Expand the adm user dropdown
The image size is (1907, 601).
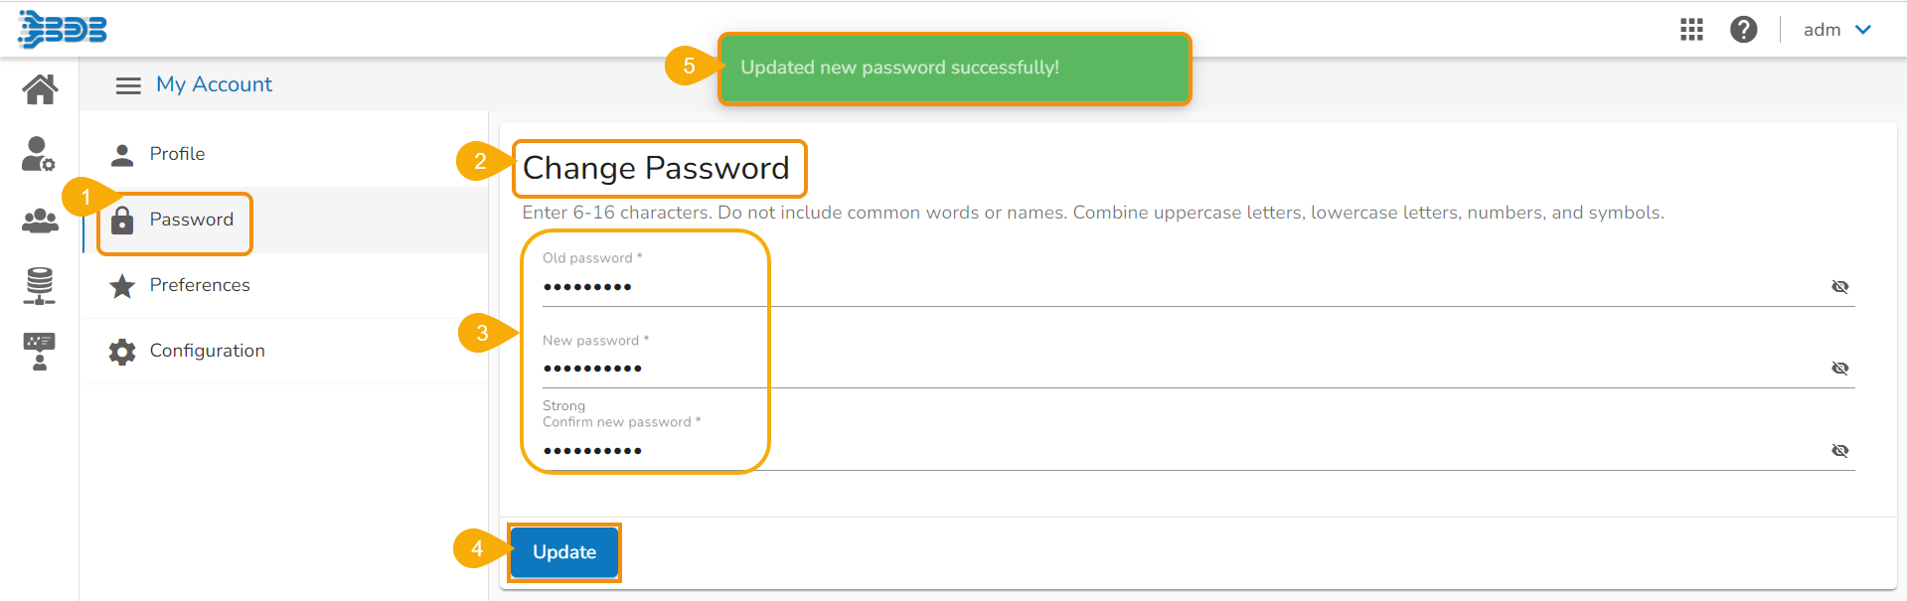point(1837,30)
